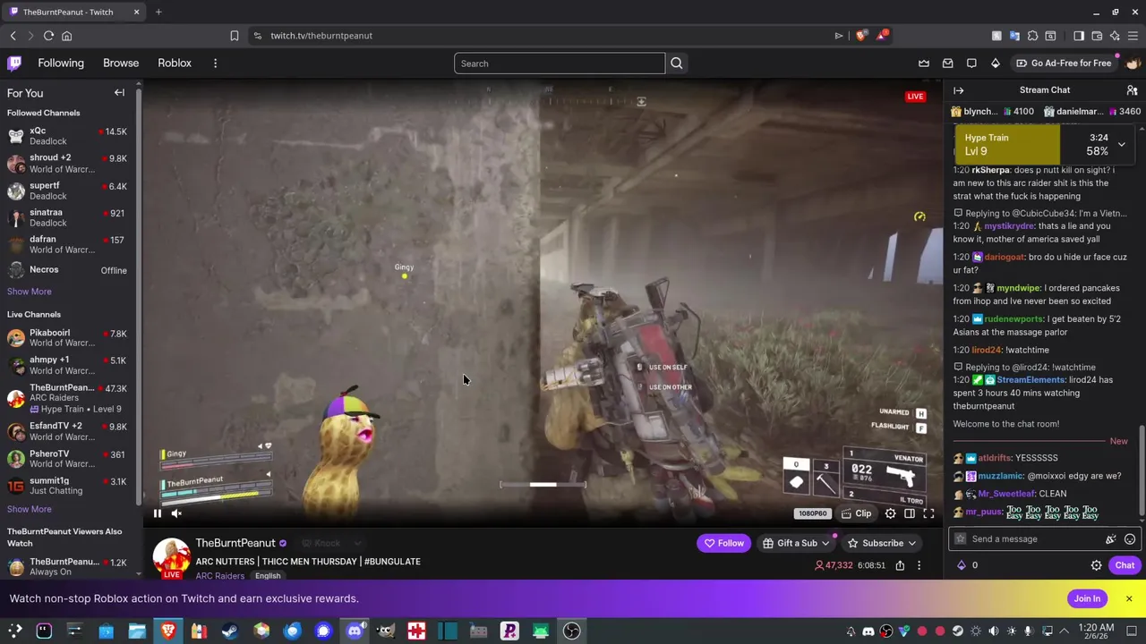Click the purple Chat send button
This screenshot has width=1146, height=644.
click(x=1125, y=565)
